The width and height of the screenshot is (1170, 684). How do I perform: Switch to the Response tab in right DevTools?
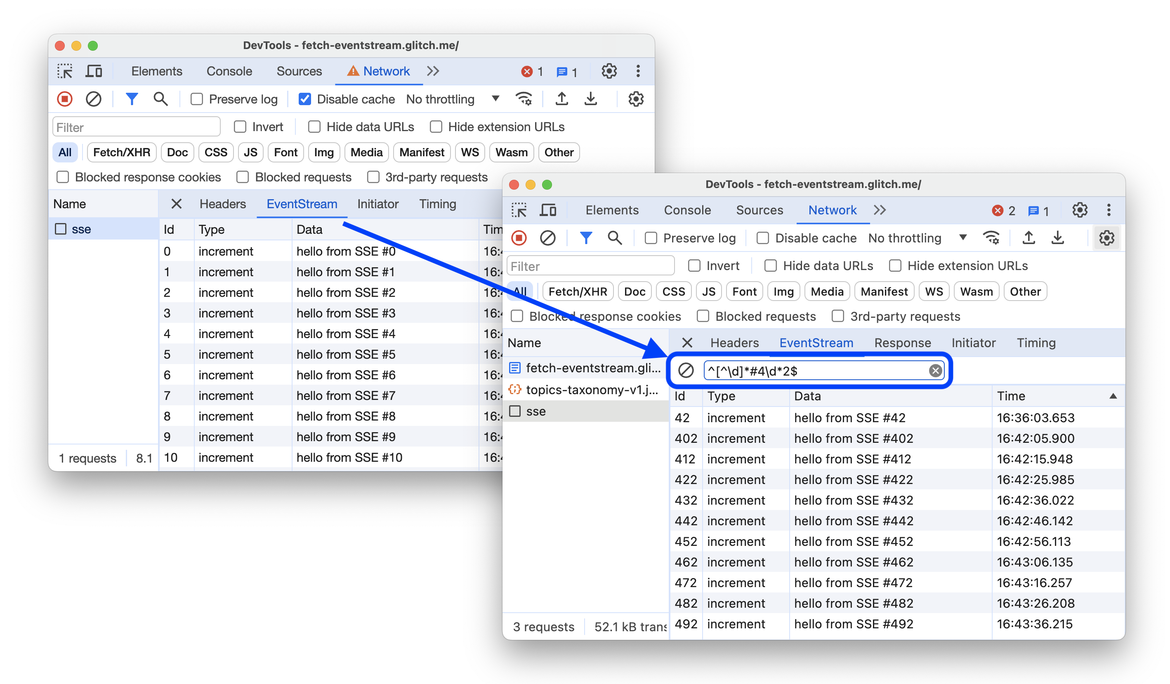tap(902, 342)
